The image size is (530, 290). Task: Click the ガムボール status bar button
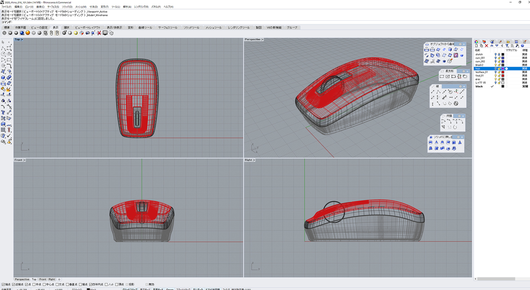coord(197,289)
